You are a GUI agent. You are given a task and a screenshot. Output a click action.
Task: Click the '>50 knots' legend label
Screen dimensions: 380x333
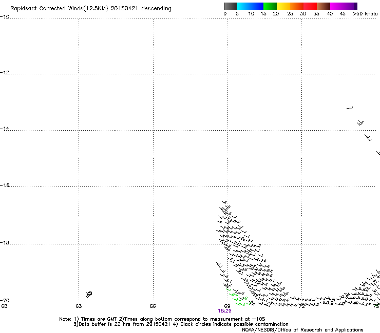click(365, 14)
